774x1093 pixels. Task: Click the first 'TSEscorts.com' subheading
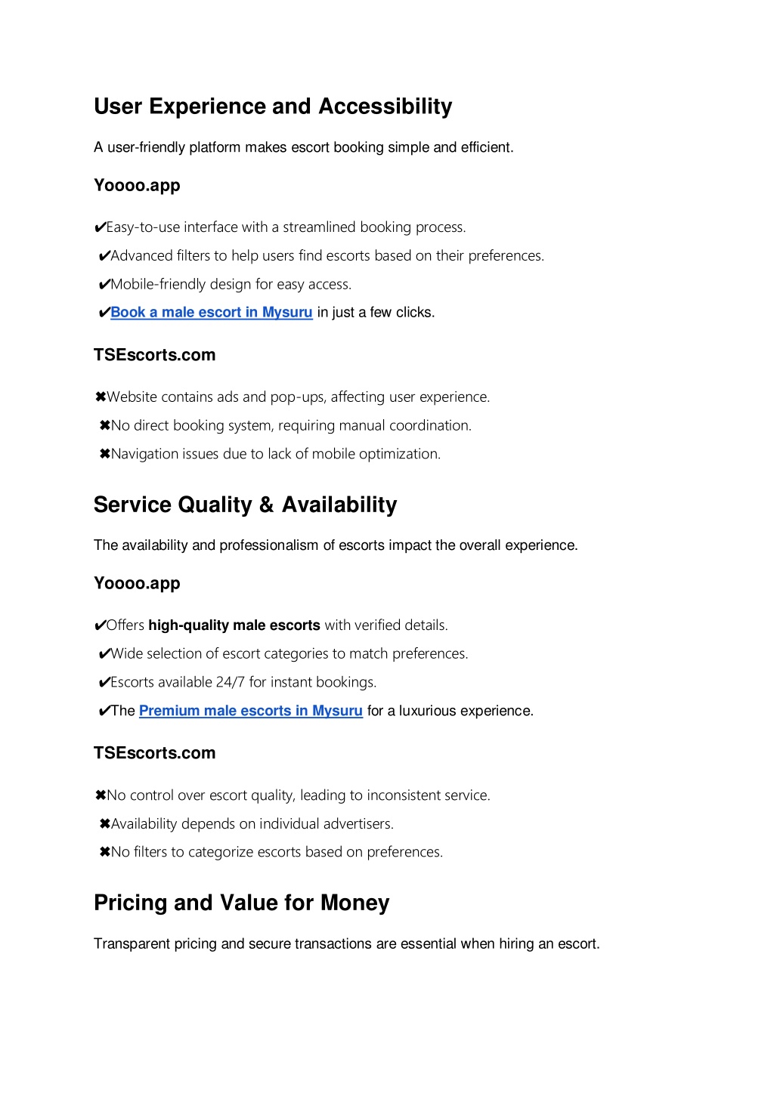[x=155, y=355]
